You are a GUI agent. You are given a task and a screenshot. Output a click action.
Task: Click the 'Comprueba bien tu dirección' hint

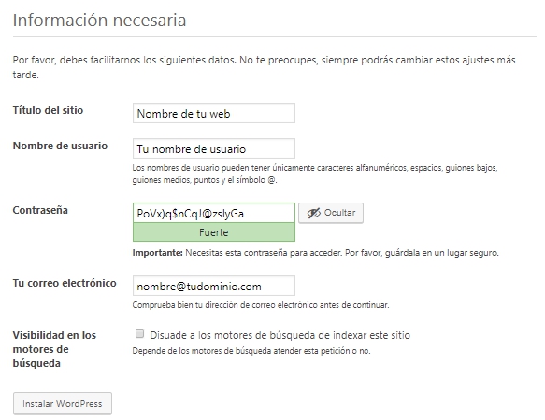(261, 305)
